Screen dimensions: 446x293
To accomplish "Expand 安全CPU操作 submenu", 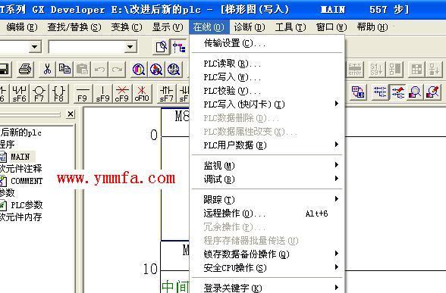I will pyautogui.click(x=267, y=268).
